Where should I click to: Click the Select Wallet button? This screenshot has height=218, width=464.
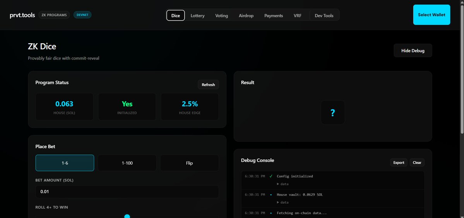431,15
